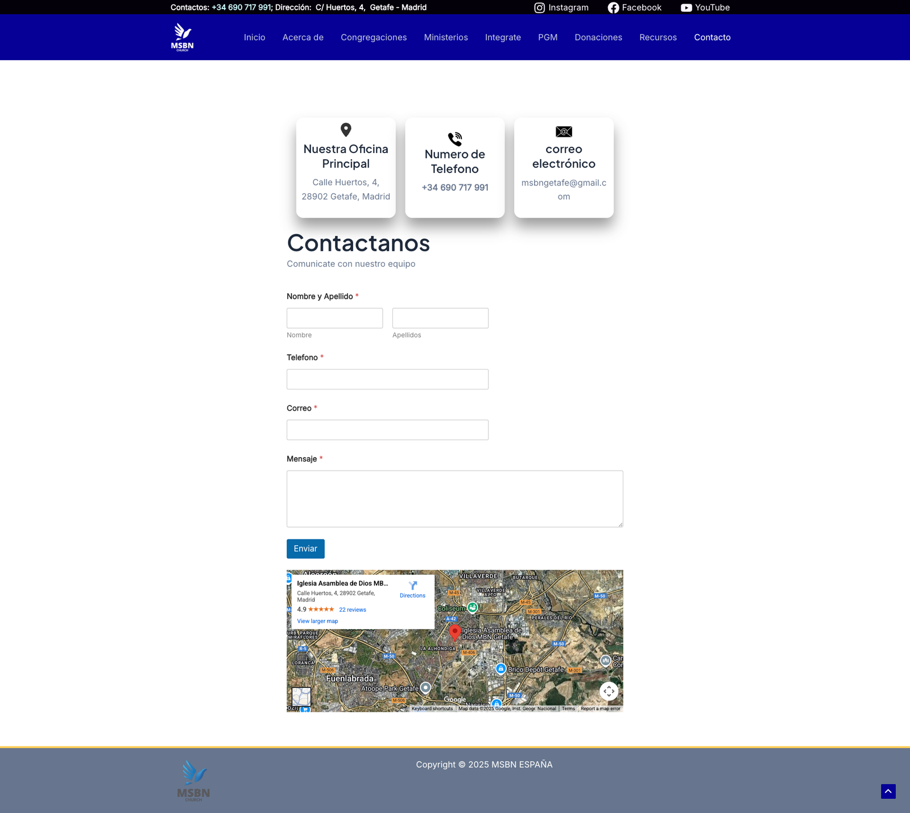Click the MSBN Church logo in header

pos(183,37)
